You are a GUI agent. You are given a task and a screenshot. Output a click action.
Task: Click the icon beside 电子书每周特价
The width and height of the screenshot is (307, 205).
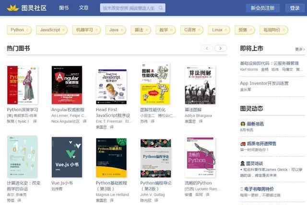click(242, 189)
